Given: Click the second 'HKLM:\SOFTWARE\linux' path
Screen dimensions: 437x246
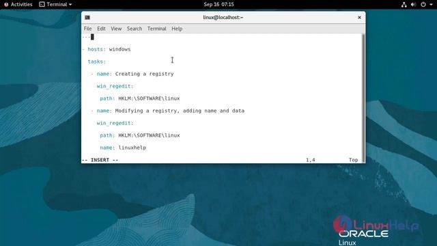Looking at the screenshot, I should pos(149,135).
